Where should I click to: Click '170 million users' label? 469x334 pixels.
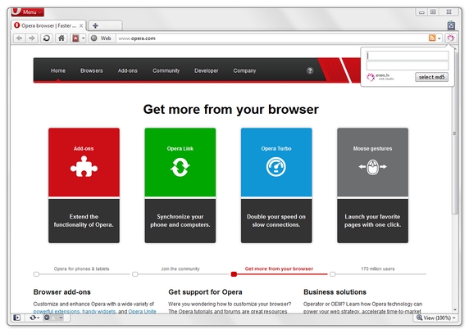pos(378,269)
